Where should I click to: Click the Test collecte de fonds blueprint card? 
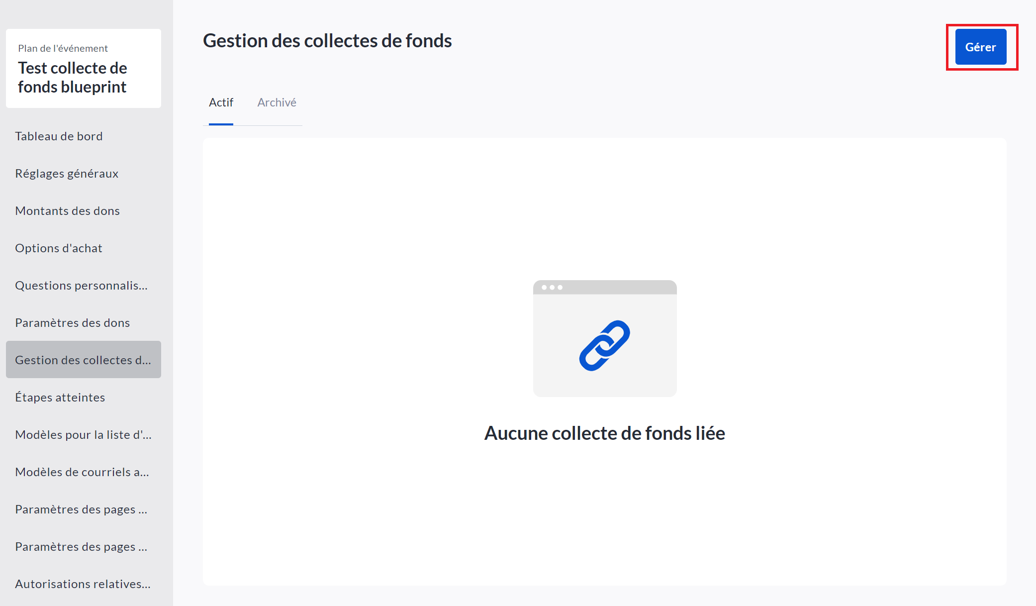tap(83, 69)
